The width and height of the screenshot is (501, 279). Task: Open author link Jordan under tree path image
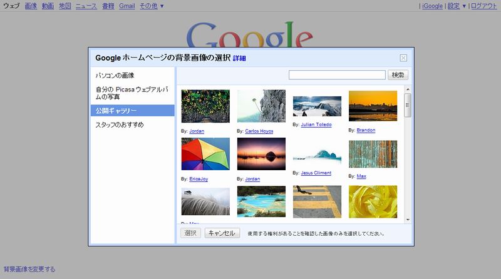[x=197, y=131]
